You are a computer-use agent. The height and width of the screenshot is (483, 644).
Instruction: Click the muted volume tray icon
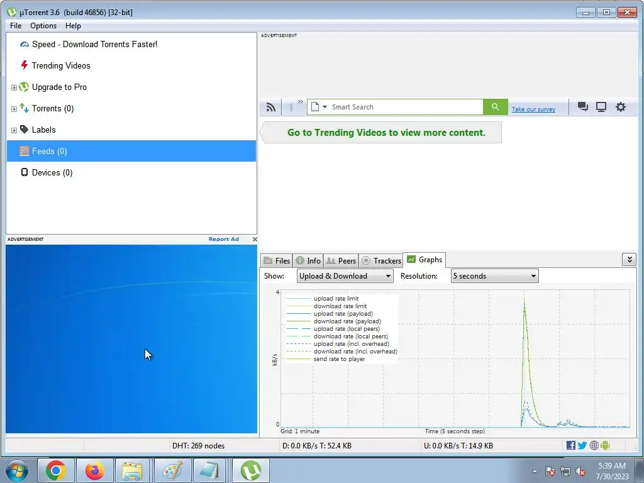tap(580, 471)
